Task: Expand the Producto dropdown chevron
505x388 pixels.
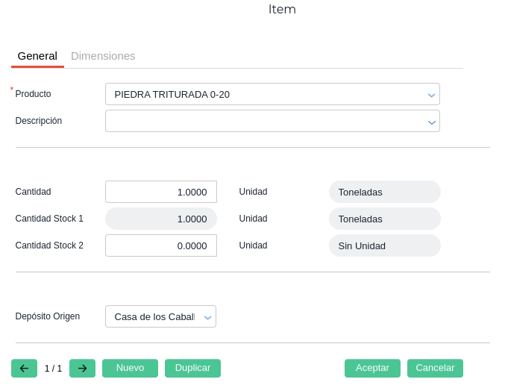Action: tap(431, 95)
